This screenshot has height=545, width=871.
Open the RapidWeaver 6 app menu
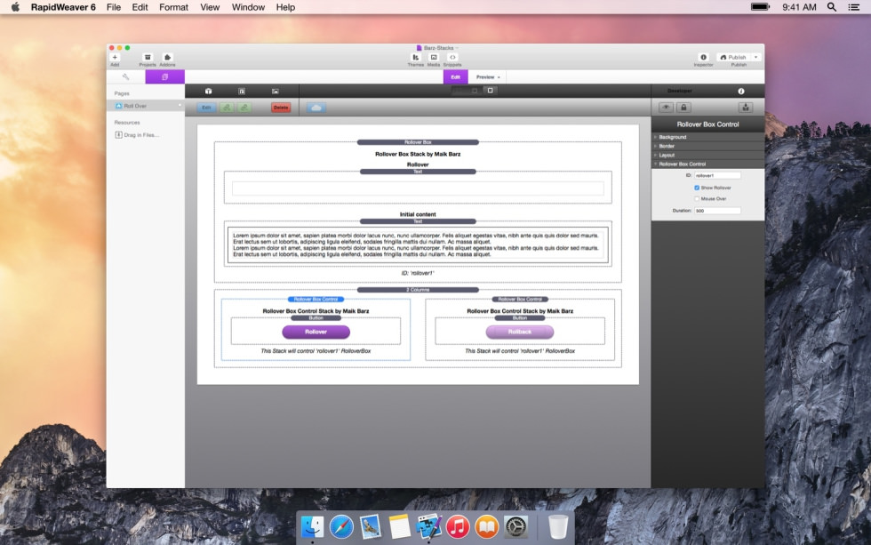point(63,7)
